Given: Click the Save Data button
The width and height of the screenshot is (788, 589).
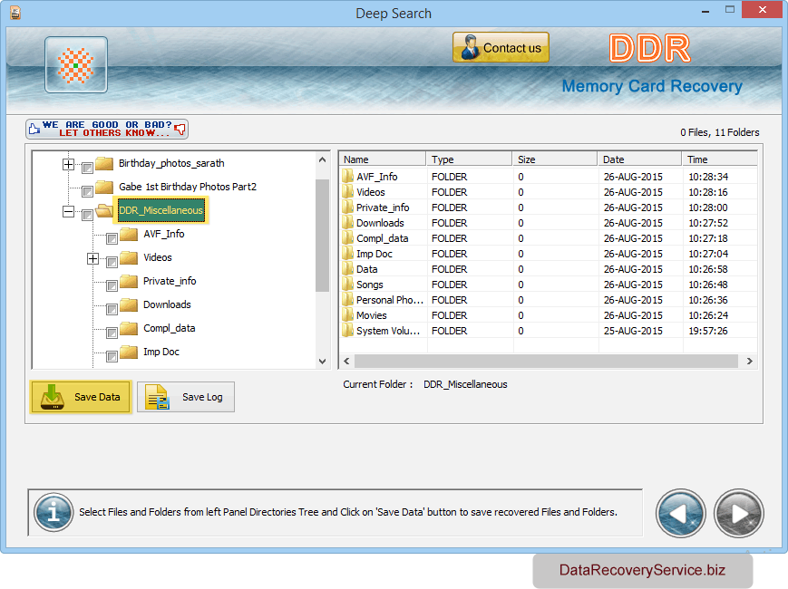Looking at the screenshot, I should click(x=81, y=397).
